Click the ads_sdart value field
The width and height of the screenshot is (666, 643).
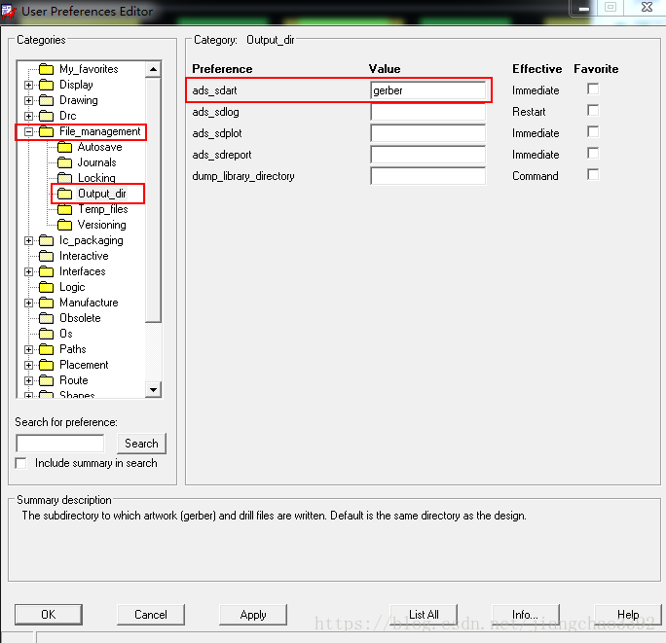[428, 90]
